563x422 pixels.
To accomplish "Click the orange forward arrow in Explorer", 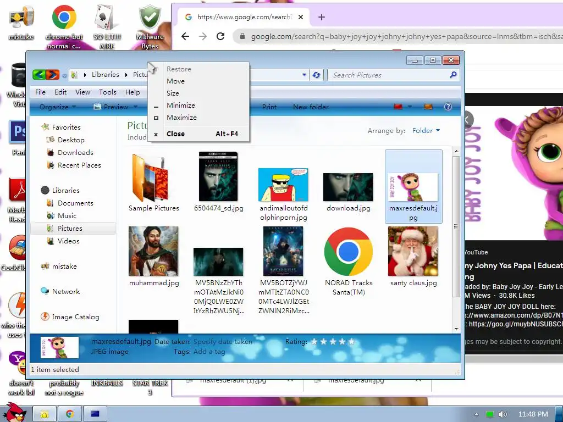I will click(x=53, y=75).
